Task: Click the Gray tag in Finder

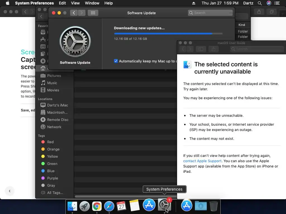Action: point(51,185)
